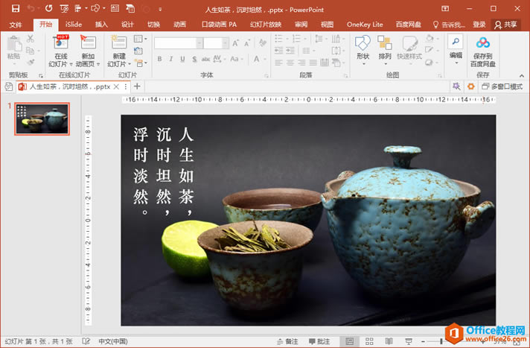Open the 文件 menu

coord(16,25)
